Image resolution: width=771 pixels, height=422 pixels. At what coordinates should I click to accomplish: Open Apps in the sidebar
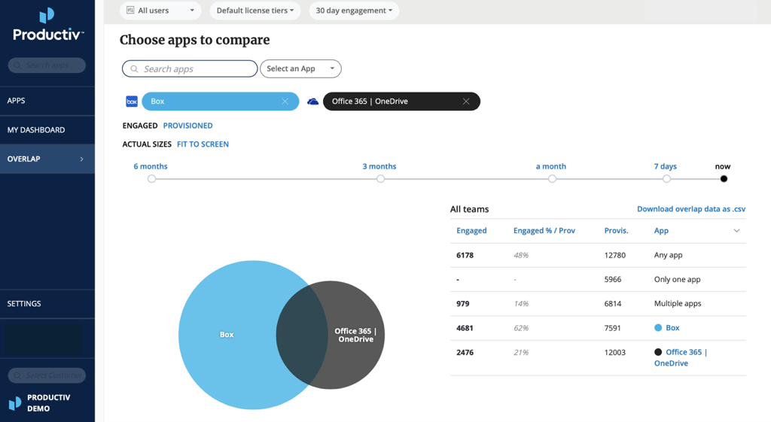[x=47, y=101]
